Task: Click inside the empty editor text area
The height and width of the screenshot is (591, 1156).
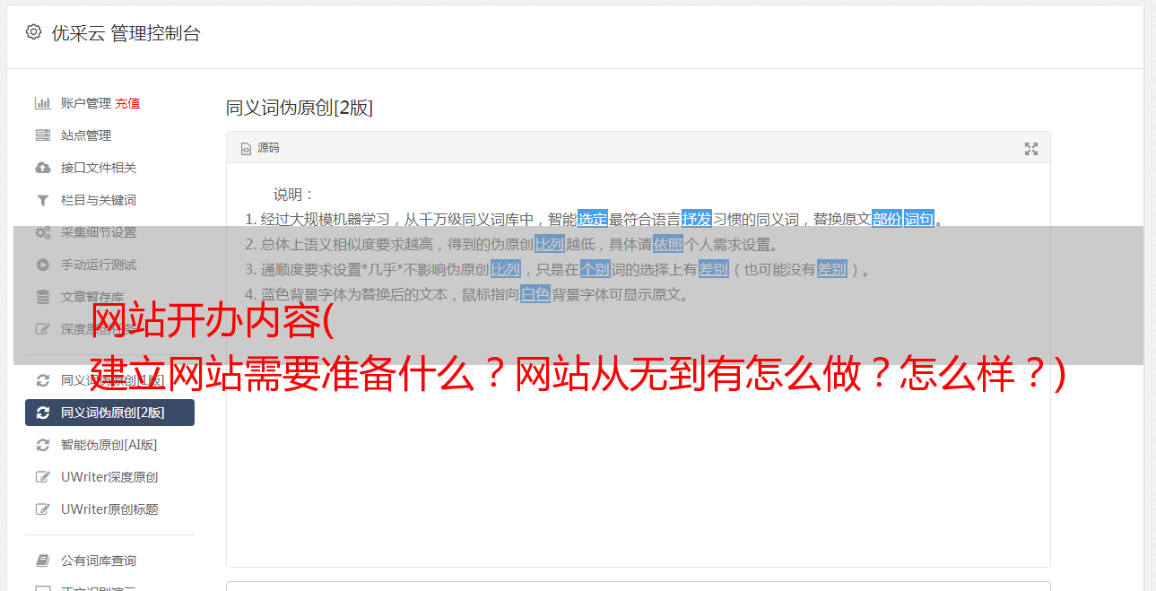Action: (638, 466)
